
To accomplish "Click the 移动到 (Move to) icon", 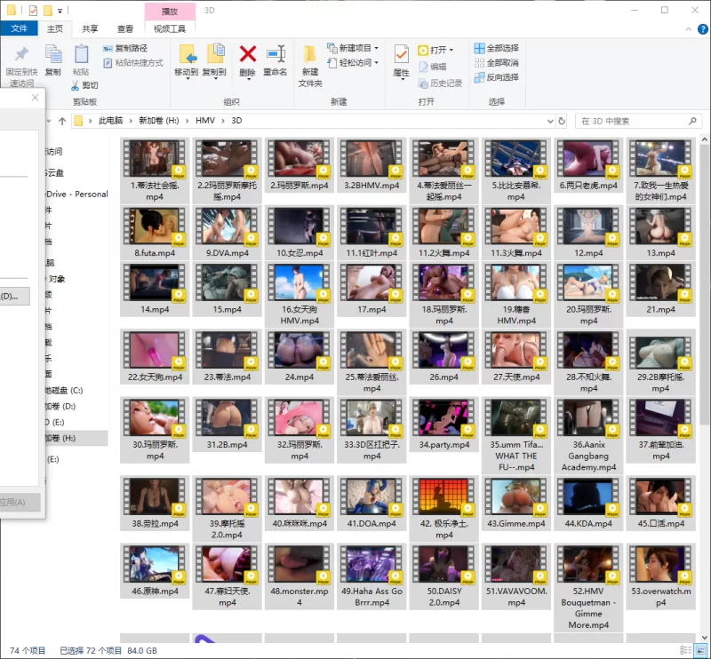I will click(187, 54).
